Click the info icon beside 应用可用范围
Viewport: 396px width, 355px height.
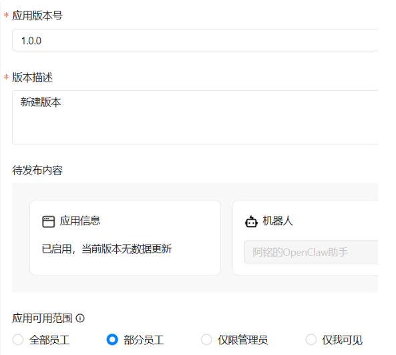(x=80, y=318)
